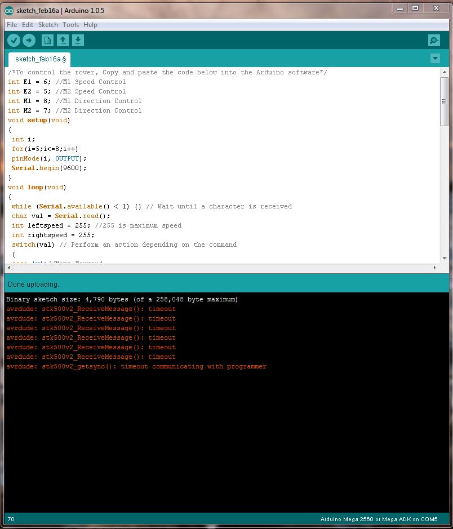Click the 'int leftspeed = 255;' line
Image resolution: width=453 pixels, height=529 pixels.
point(96,225)
